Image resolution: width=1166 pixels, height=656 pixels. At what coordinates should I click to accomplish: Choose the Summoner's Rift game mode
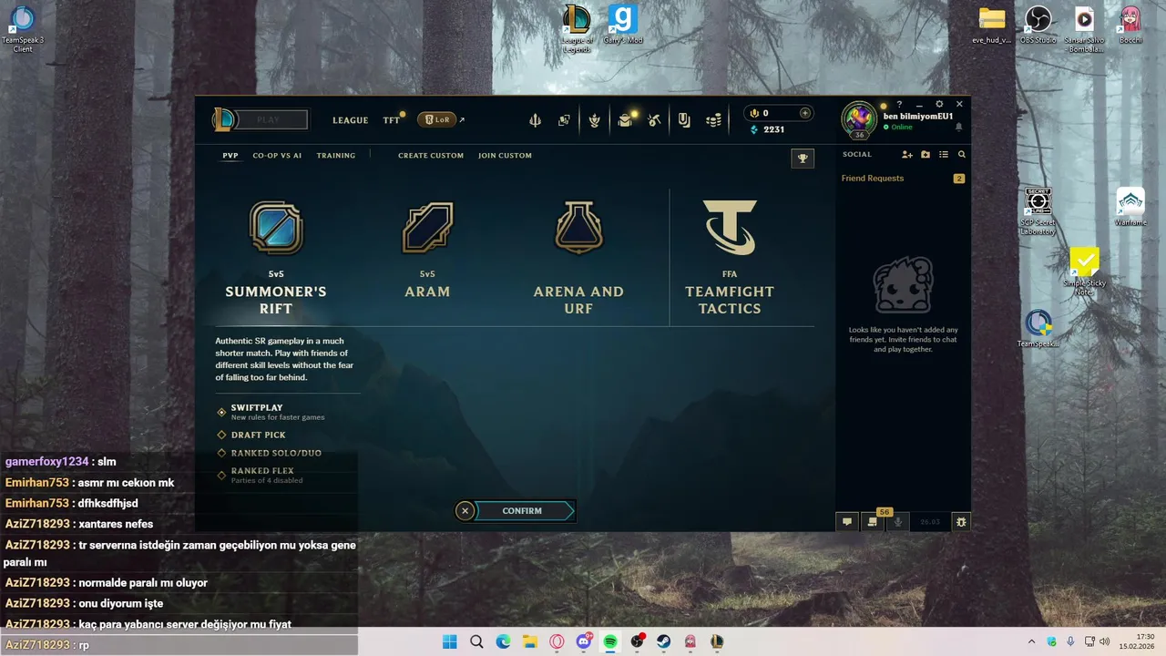coord(276,258)
